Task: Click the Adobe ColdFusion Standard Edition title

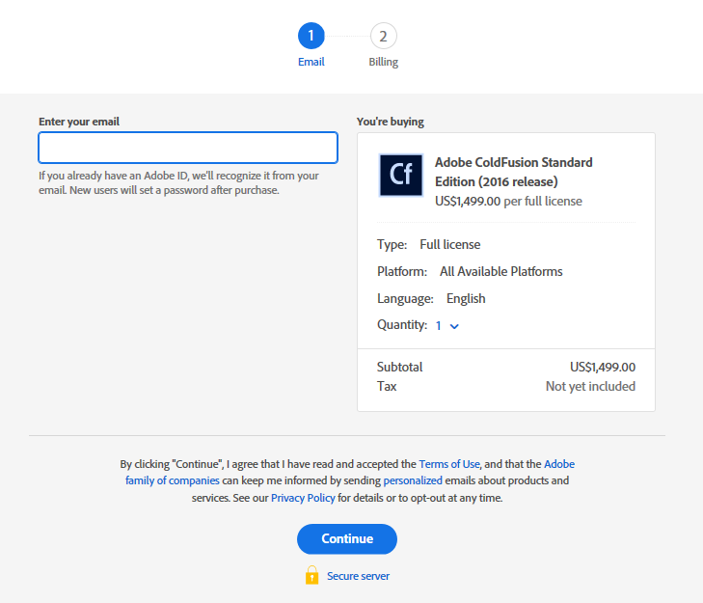Action: [x=514, y=172]
